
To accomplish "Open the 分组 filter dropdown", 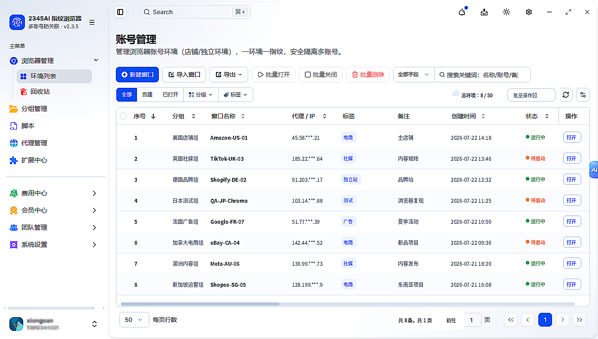I will [x=201, y=95].
